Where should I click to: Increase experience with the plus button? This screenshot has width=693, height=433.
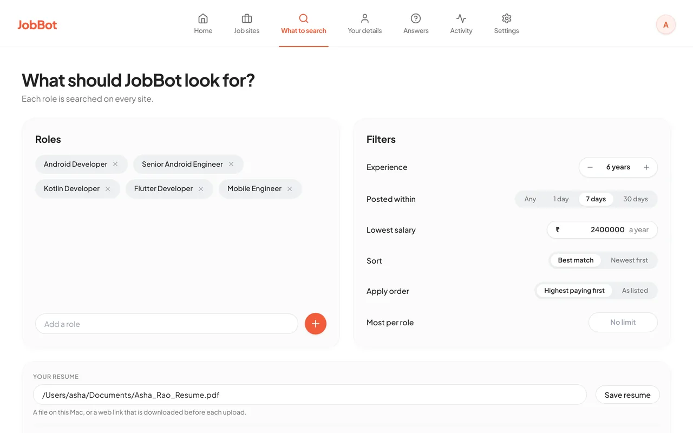pyautogui.click(x=646, y=167)
